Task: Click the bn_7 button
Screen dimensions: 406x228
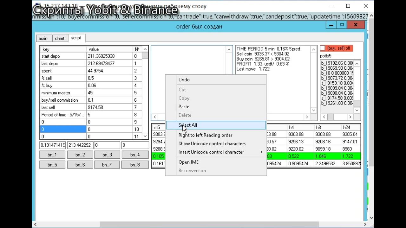Action: (107, 165)
